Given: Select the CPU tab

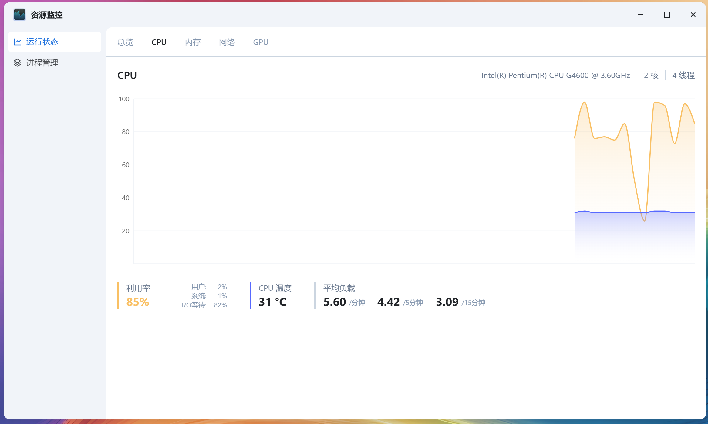Looking at the screenshot, I should point(159,42).
